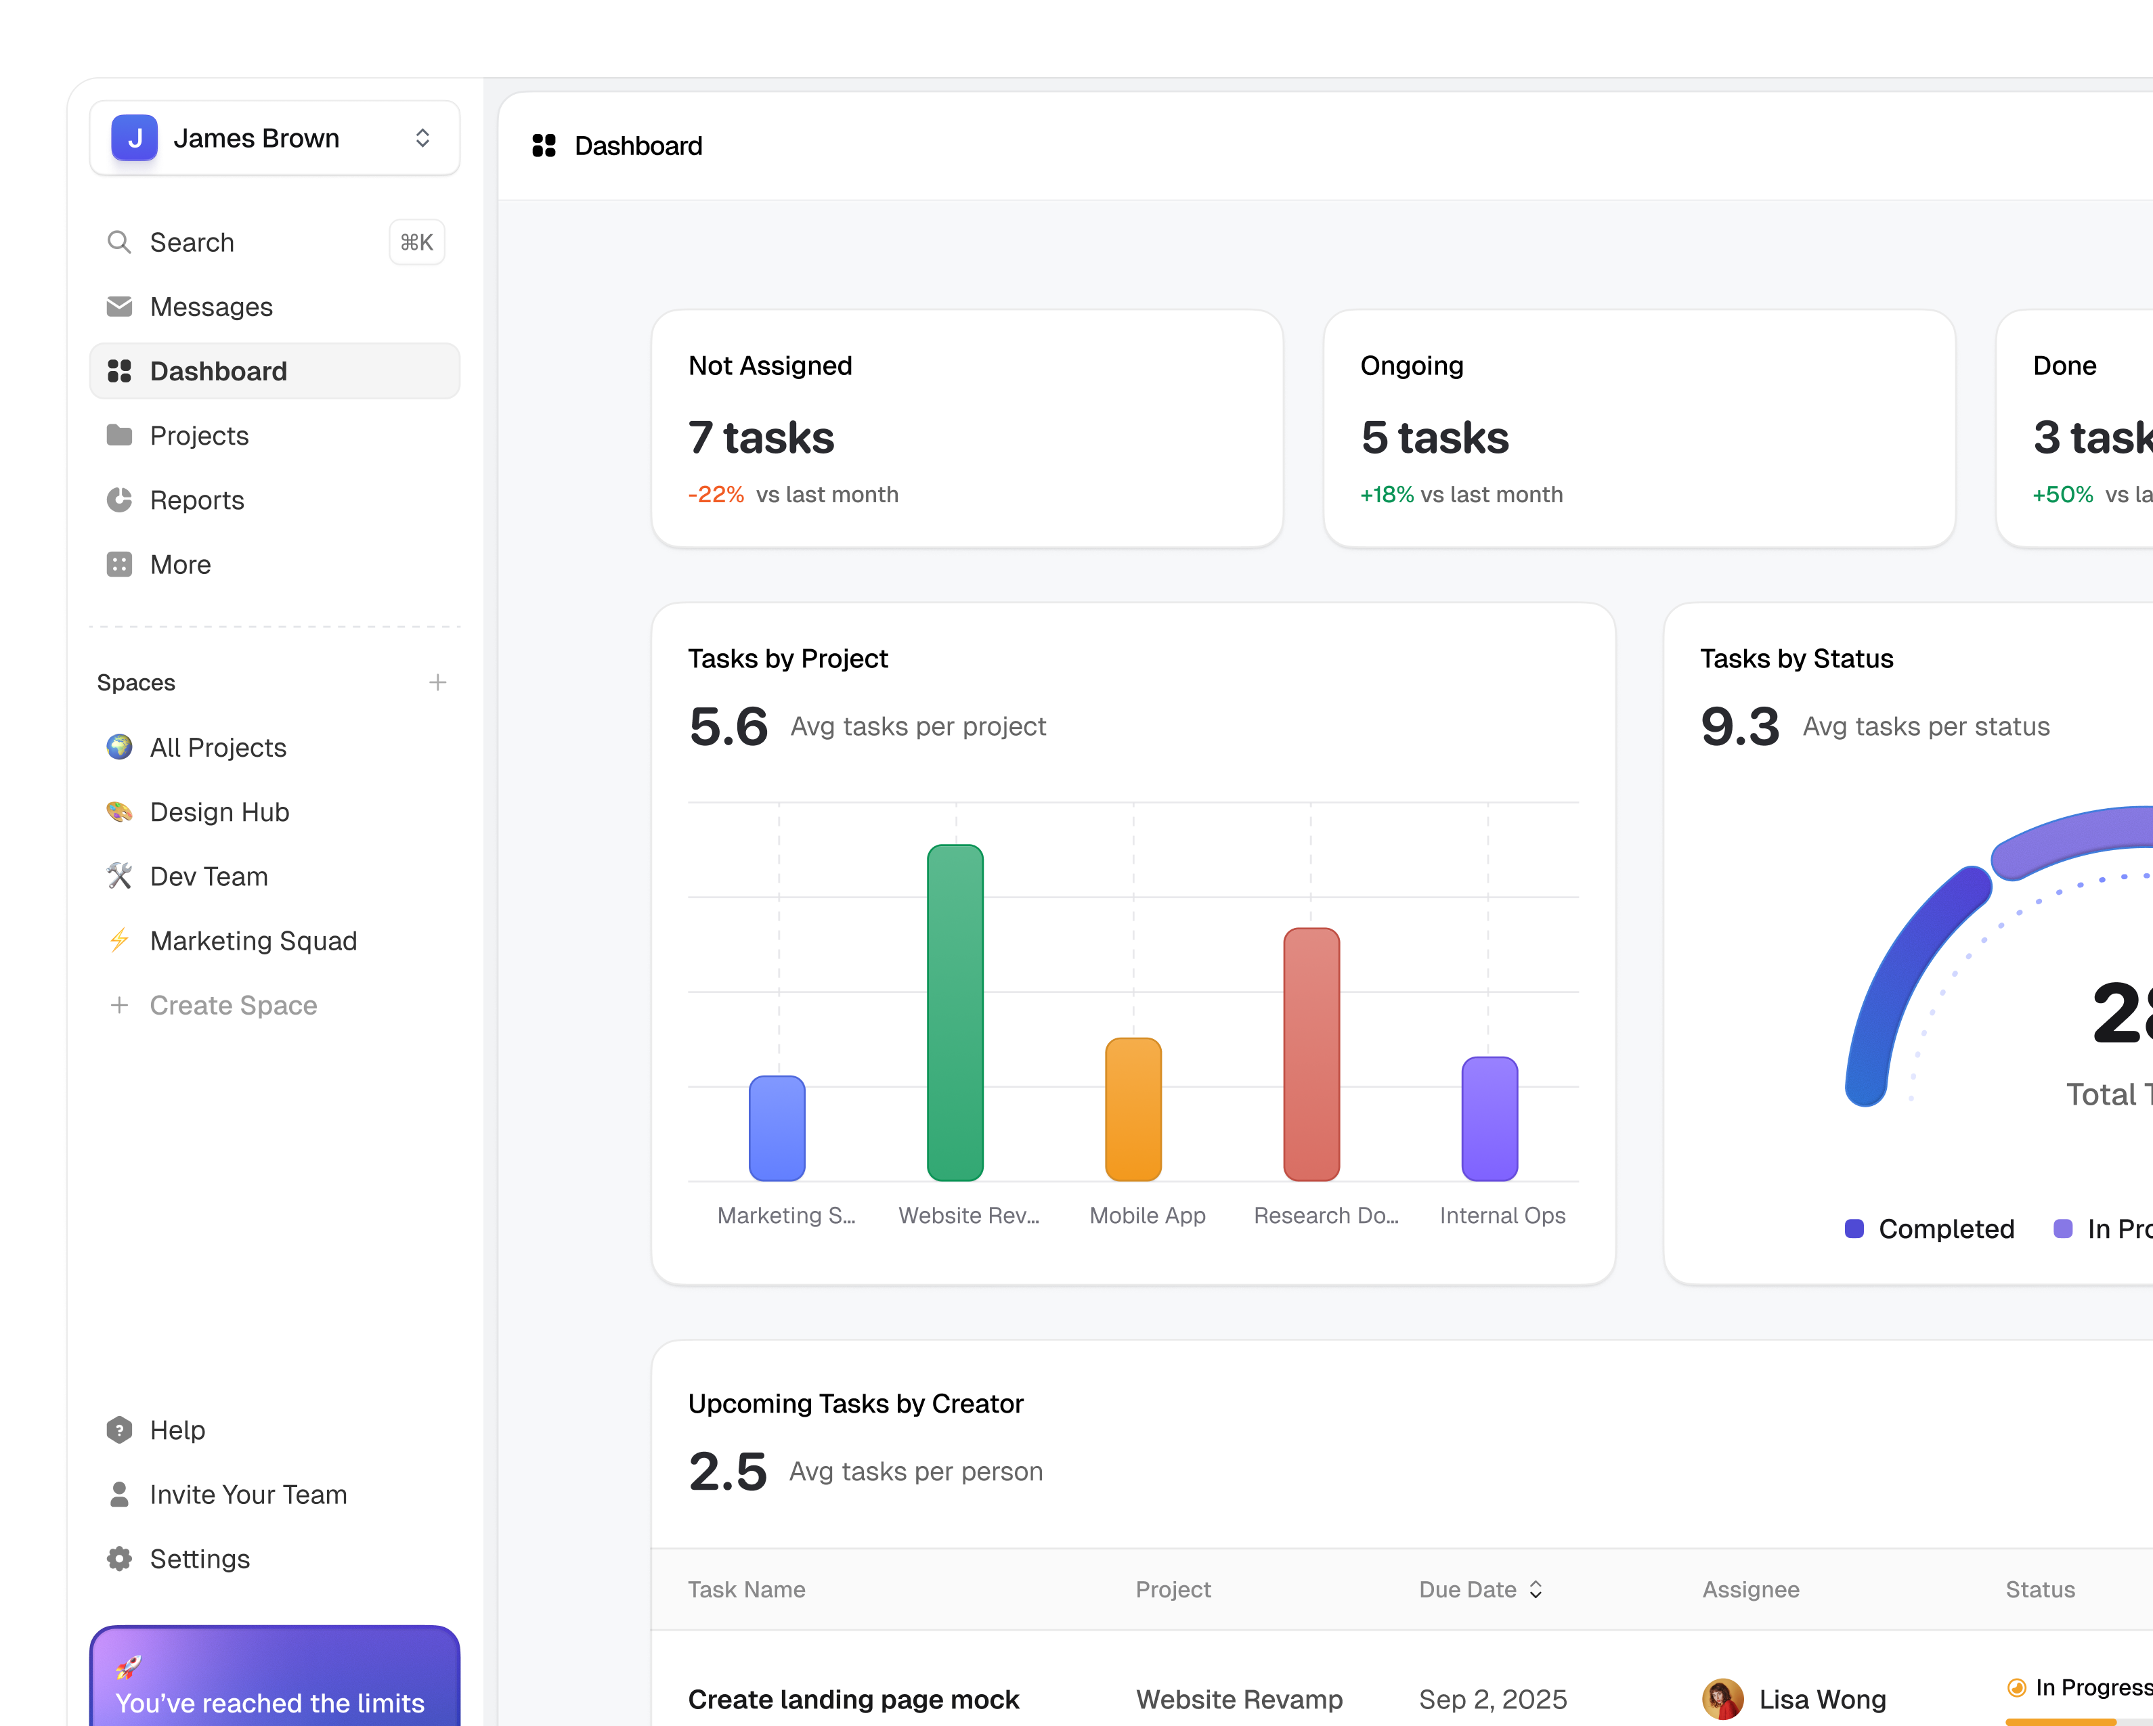Click the Messages envelope icon

[119, 307]
